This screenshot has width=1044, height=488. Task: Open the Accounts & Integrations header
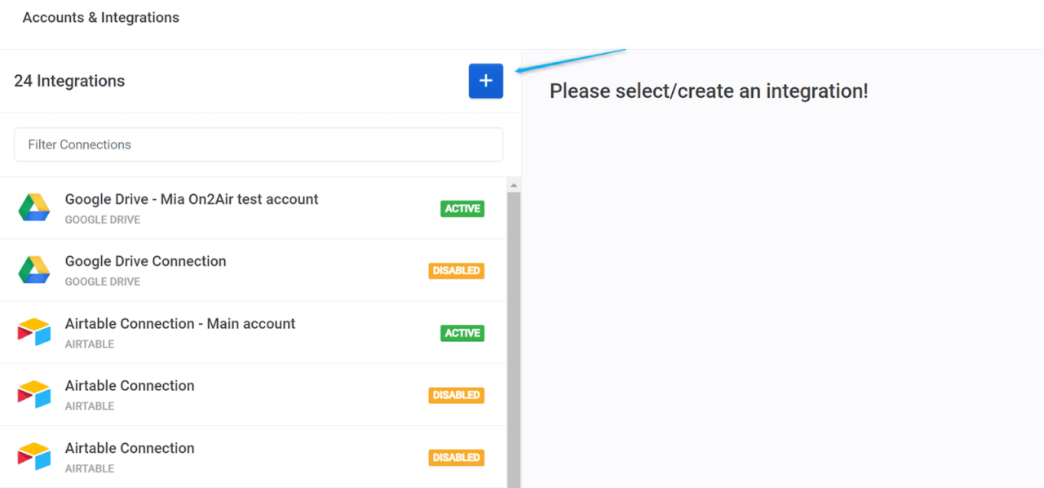[x=100, y=17]
